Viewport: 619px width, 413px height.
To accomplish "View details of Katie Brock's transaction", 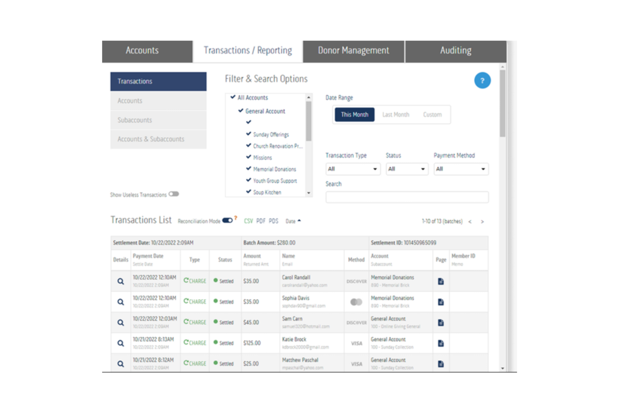I will tap(120, 343).
